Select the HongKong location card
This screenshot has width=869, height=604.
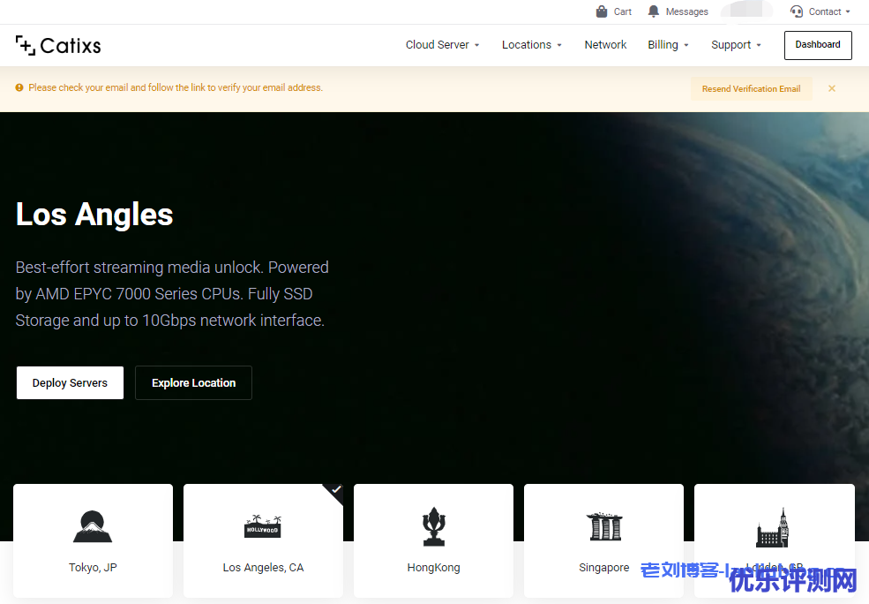[x=433, y=540]
